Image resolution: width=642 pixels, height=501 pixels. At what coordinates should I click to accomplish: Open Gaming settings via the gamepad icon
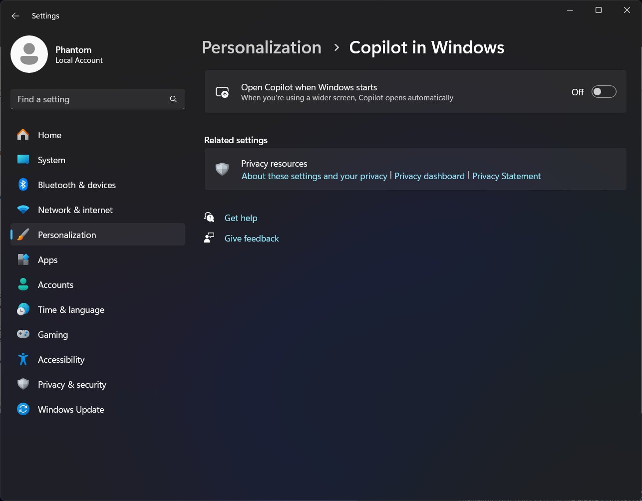23,334
